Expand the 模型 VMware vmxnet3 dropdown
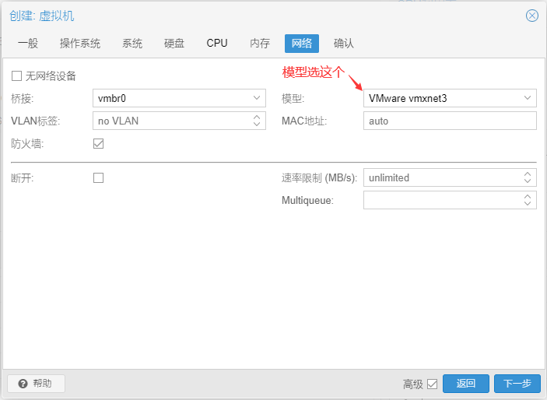The width and height of the screenshot is (547, 400). (x=528, y=98)
